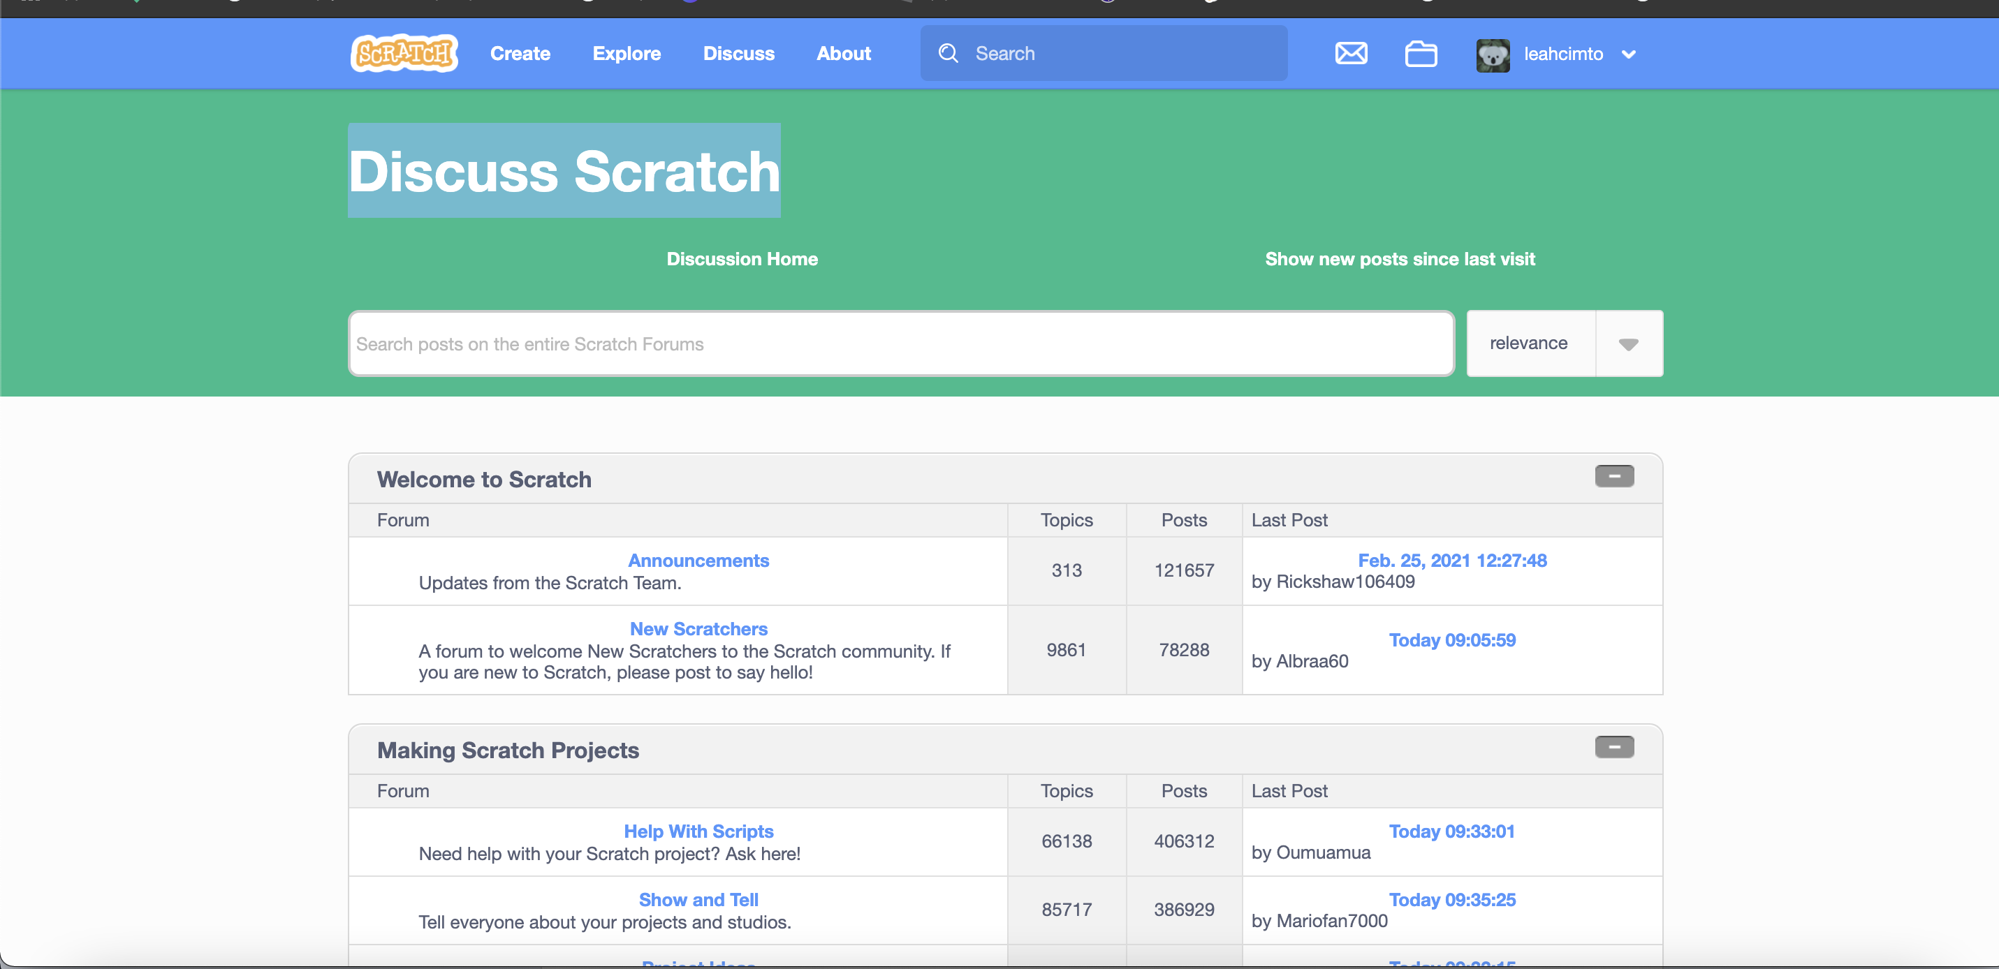This screenshot has width=1999, height=969.
Task: Open the Show and Tell forum
Action: tap(698, 899)
